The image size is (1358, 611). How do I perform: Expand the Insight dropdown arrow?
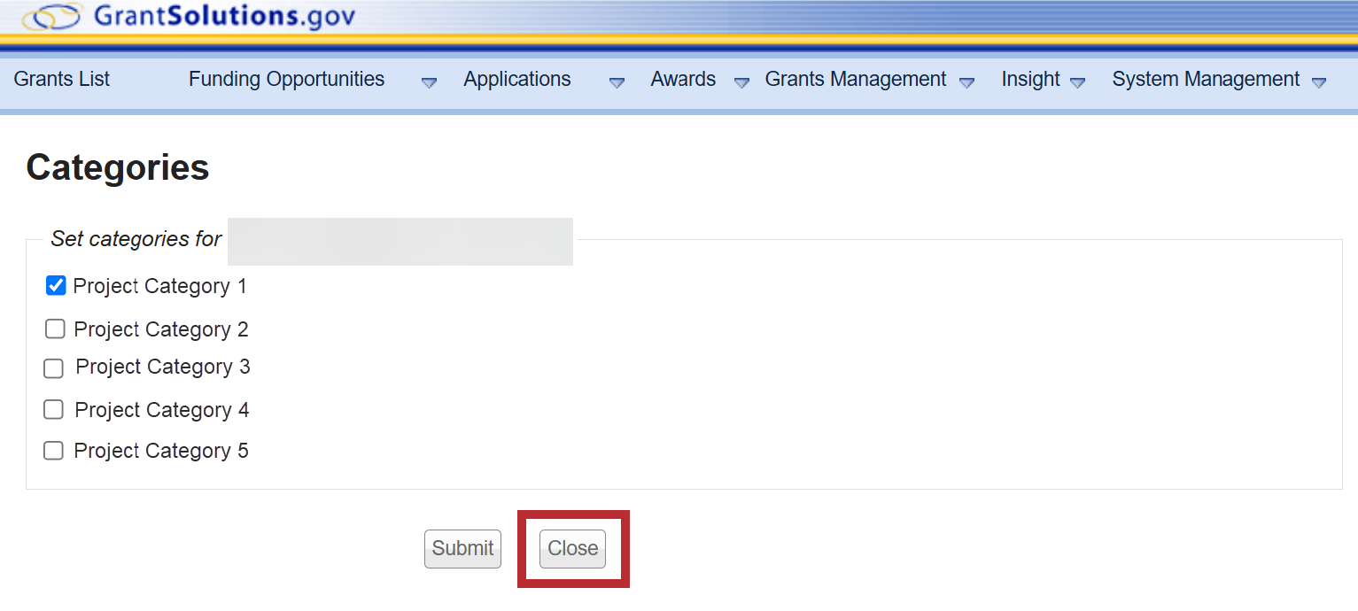click(x=1077, y=82)
